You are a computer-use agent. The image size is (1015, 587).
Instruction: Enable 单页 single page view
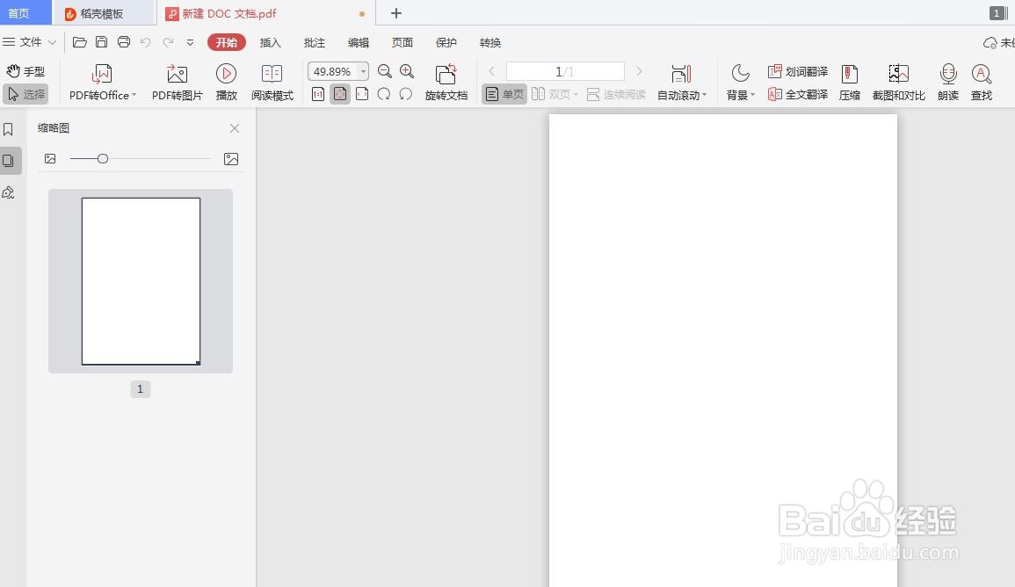coord(504,93)
